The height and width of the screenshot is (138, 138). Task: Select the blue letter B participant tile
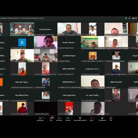[22, 43]
